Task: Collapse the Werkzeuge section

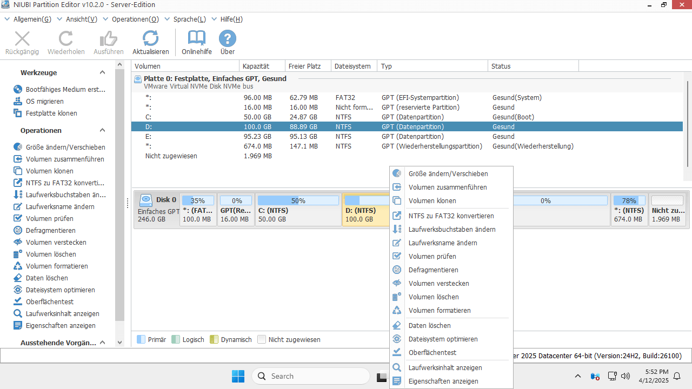Action: click(102, 72)
